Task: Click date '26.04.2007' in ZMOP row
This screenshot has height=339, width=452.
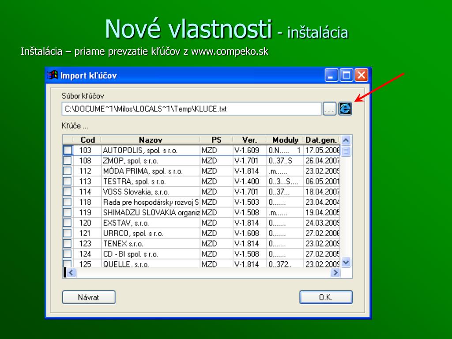Action: [322, 161]
